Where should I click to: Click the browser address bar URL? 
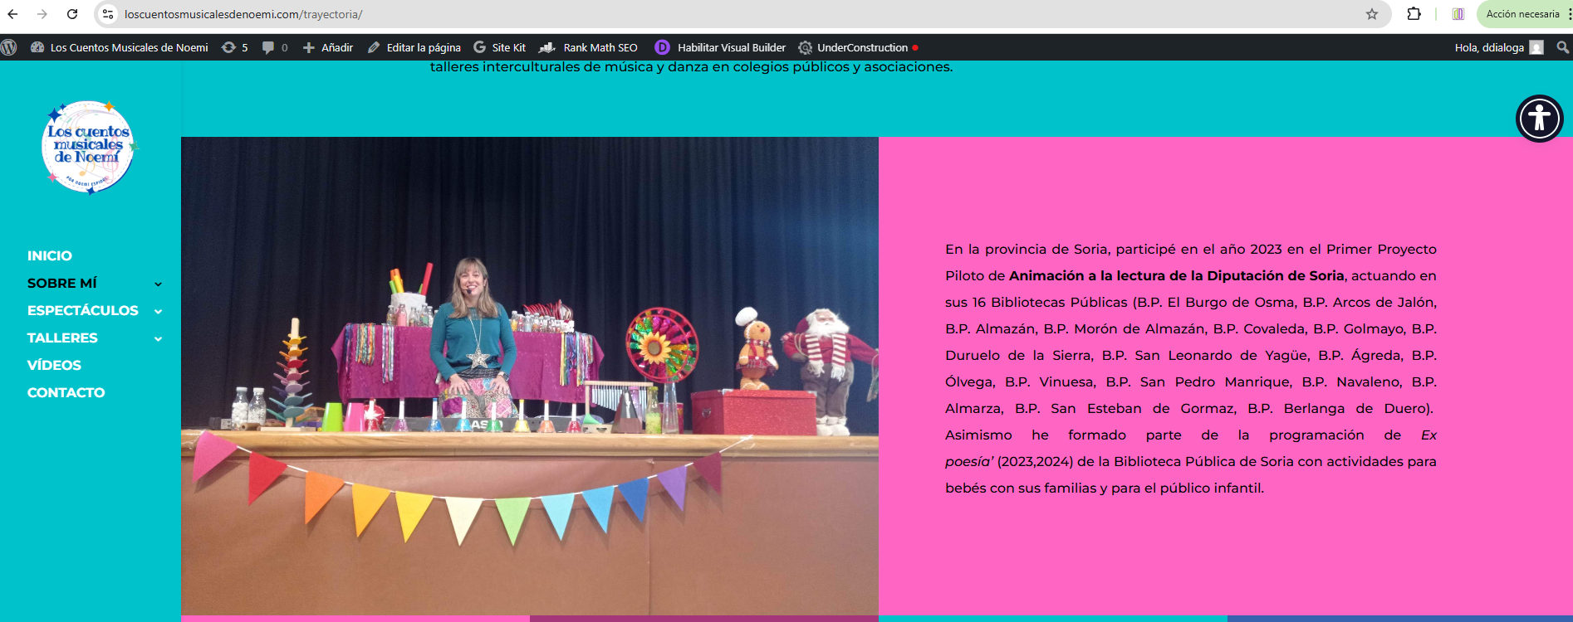(x=243, y=14)
